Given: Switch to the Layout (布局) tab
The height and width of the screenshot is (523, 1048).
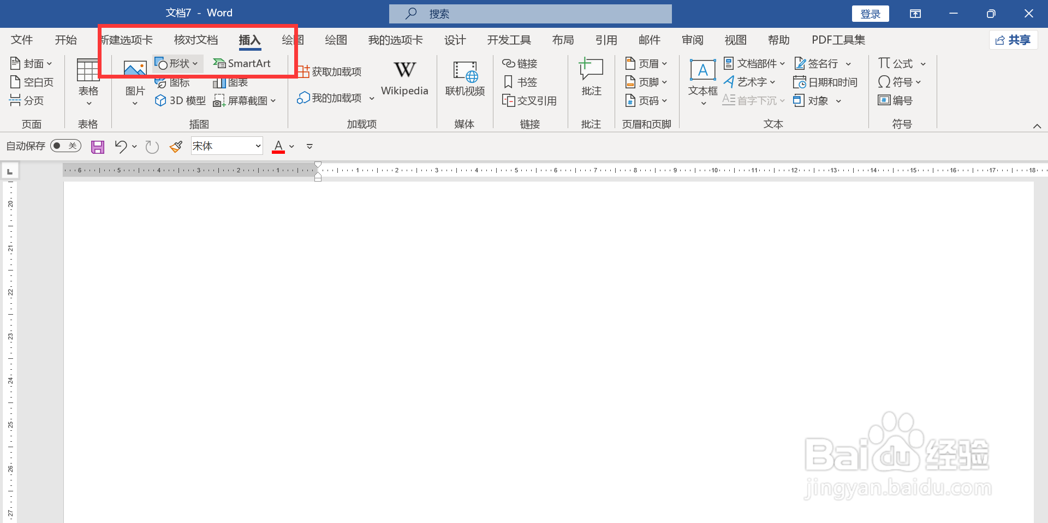Looking at the screenshot, I should pos(563,40).
